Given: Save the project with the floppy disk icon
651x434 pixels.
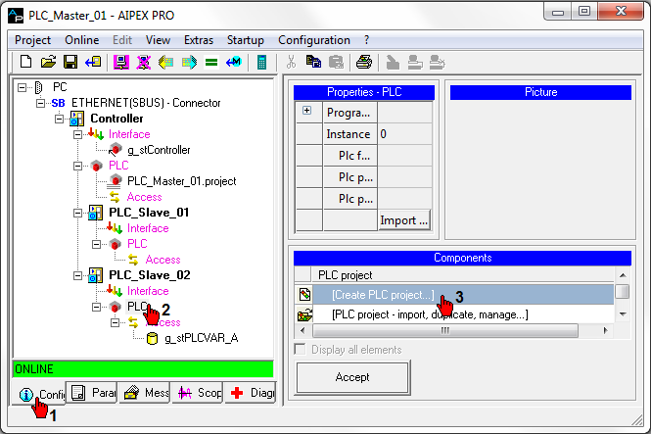Looking at the screenshot, I should click(x=70, y=63).
